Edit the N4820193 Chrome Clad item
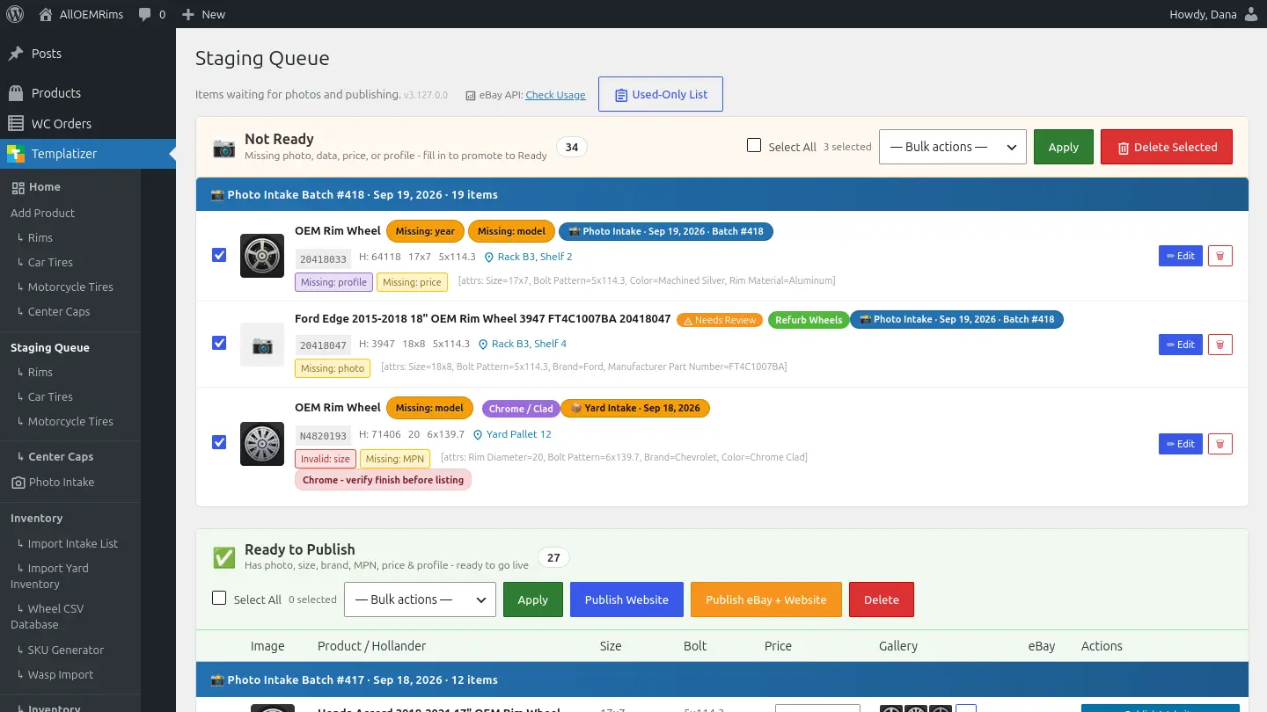Viewport: 1267px width, 712px height. pyautogui.click(x=1181, y=444)
